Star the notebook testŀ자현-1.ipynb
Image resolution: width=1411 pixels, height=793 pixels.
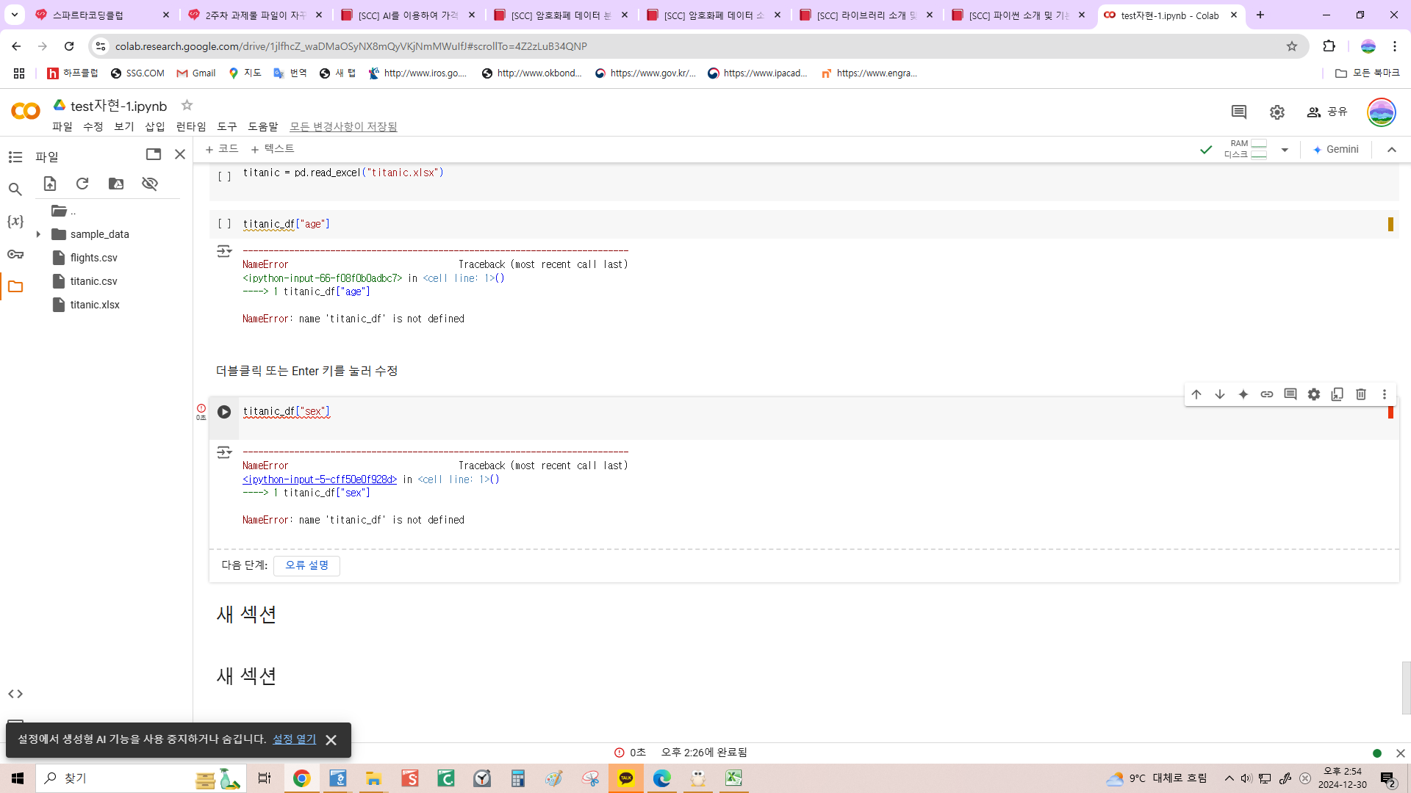(x=187, y=105)
